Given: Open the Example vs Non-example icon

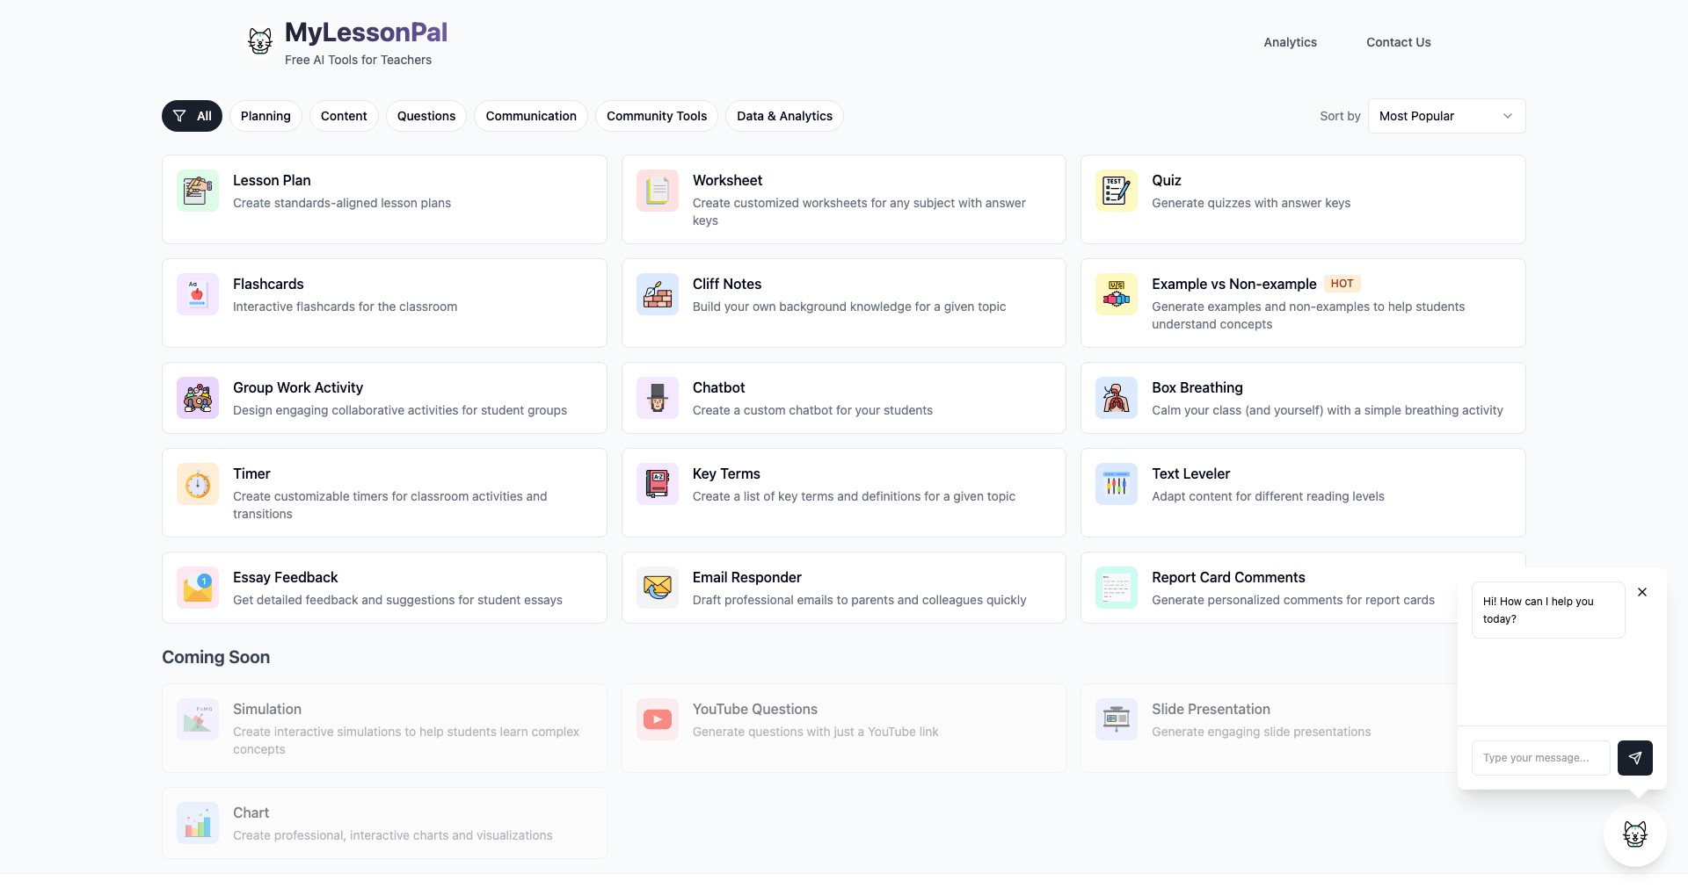Looking at the screenshot, I should 1117,294.
